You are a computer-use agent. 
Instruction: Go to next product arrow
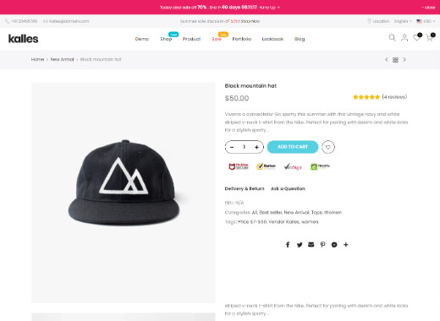[404, 60]
